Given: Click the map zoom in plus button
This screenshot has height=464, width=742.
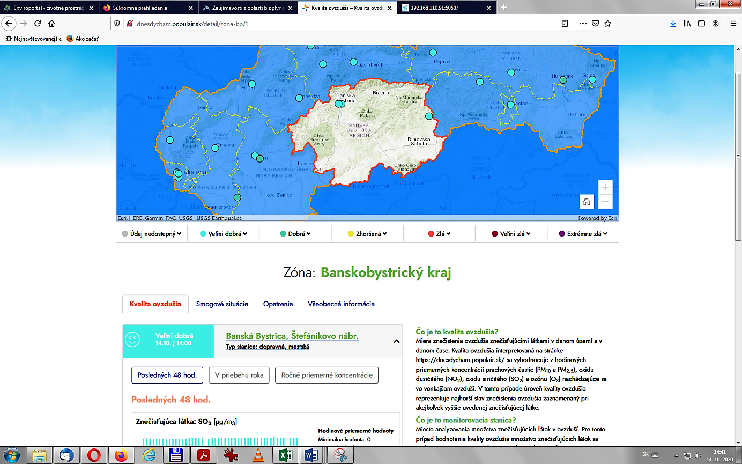Looking at the screenshot, I should coord(605,187).
